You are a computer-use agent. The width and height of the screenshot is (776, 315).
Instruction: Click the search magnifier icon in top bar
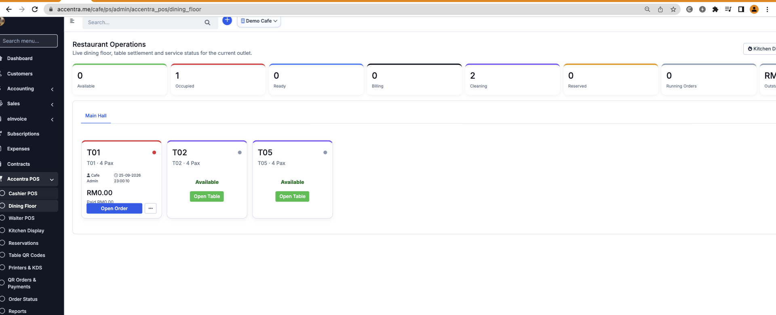pos(207,23)
